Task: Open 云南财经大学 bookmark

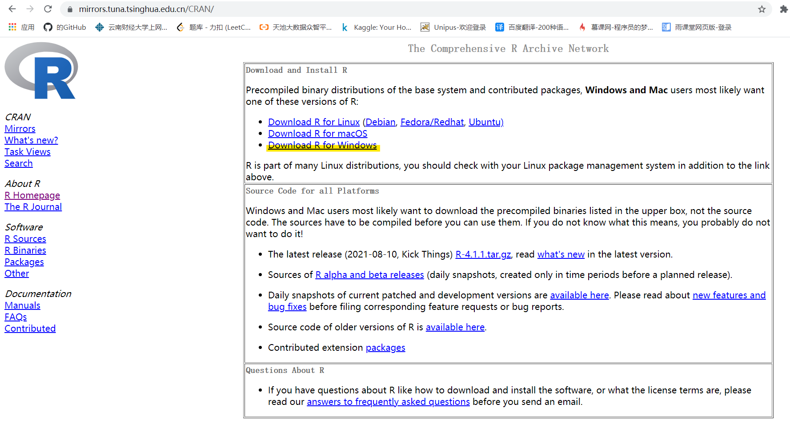Action: 131,27
